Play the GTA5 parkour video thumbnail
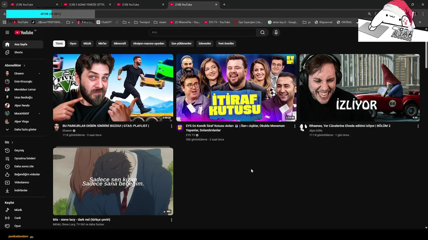This screenshot has width=428, height=240. pos(113,88)
